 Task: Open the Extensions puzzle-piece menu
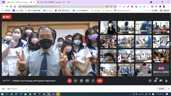click(x=160, y=7)
